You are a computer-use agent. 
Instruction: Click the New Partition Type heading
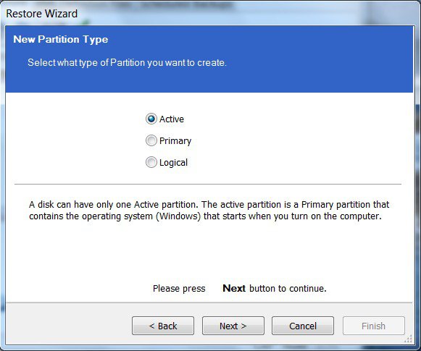(x=61, y=39)
